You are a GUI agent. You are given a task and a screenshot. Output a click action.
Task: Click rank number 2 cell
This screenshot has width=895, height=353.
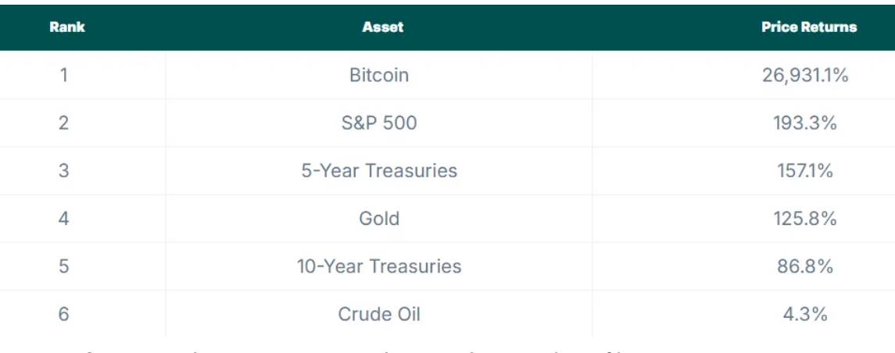tap(63, 123)
